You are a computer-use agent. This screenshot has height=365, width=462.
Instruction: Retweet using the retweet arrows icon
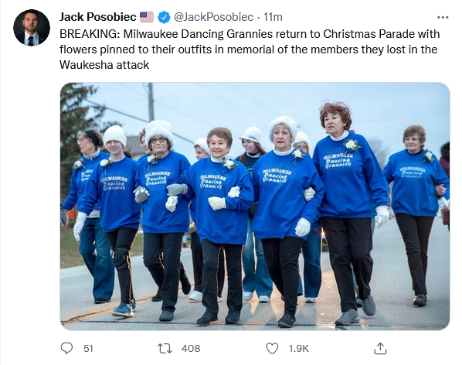165,349
